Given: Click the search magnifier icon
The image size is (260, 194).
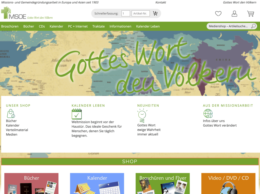Looking at the screenshot, I should pyautogui.click(x=253, y=26).
